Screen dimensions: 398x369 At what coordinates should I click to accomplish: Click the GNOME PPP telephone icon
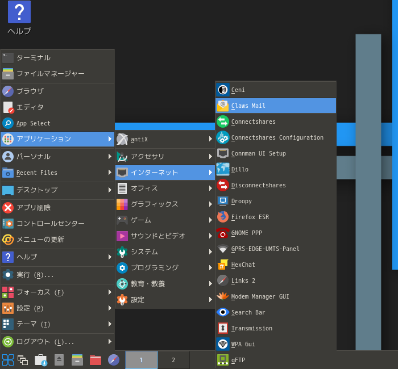point(223,233)
